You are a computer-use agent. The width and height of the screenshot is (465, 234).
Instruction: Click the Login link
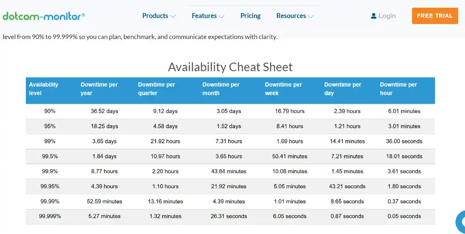(x=387, y=16)
